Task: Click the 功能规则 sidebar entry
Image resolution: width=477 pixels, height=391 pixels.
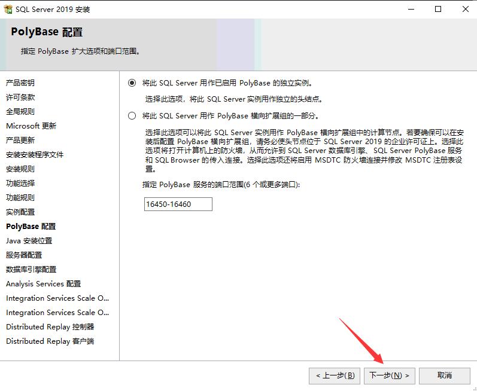Action: pyautogui.click(x=20, y=197)
